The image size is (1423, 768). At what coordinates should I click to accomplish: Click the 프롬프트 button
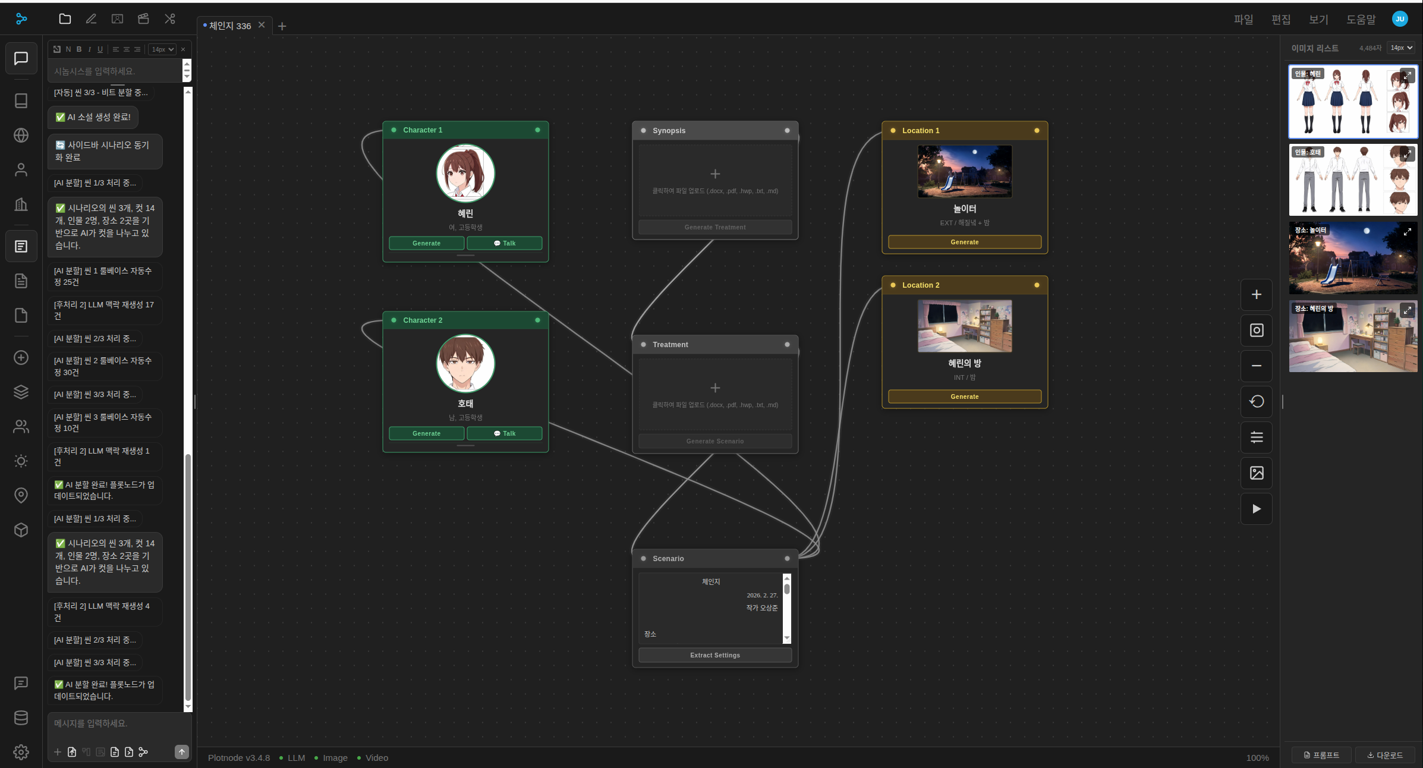[1321, 755]
